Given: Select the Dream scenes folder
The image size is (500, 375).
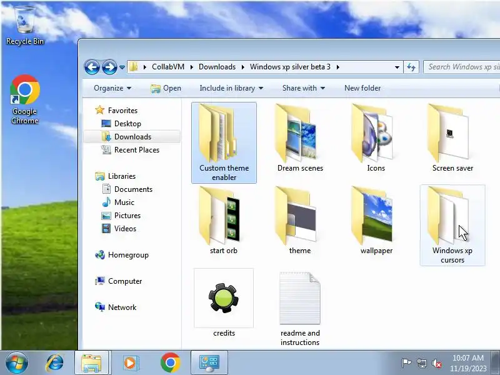Looking at the screenshot, I should point(300,138).
